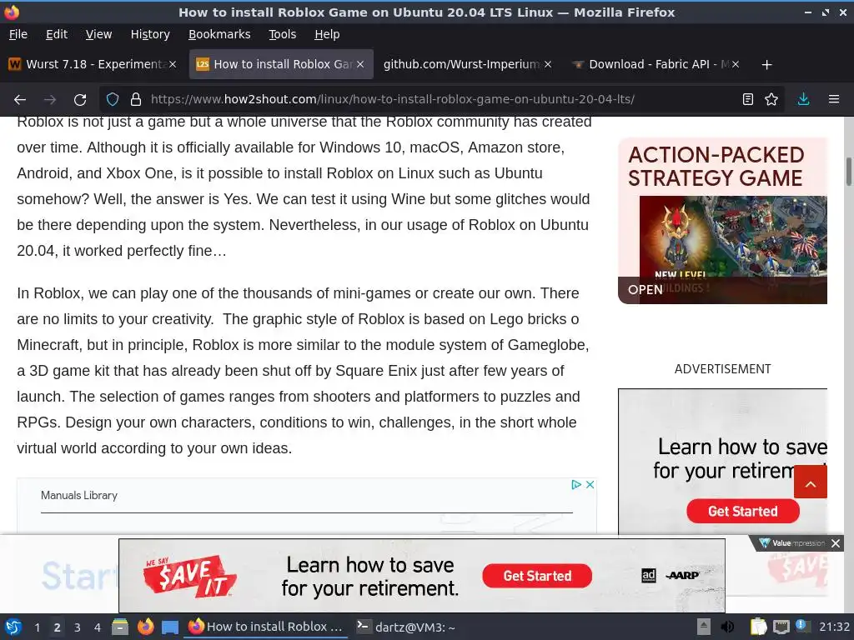Open the Edit menu
This screenshot has height=640, width=854.
point(57,34)
